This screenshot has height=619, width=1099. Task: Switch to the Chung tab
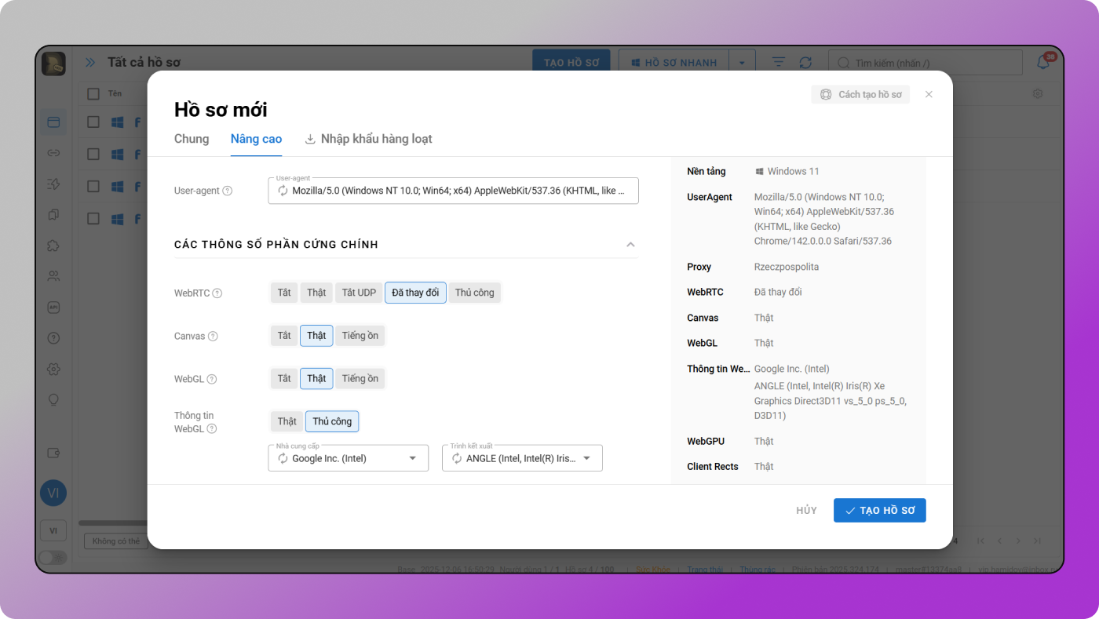point(192,139)
